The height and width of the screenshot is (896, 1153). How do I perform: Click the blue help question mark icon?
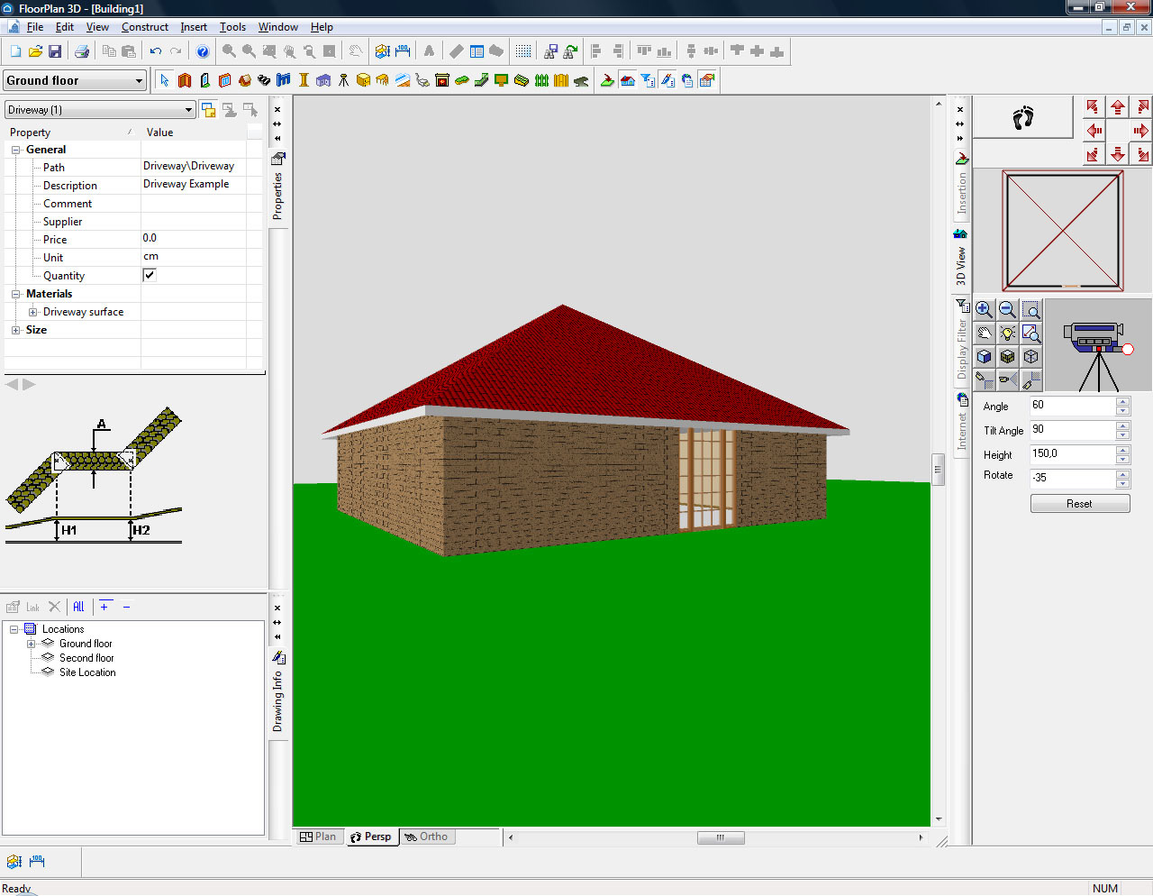click(203, 51)
